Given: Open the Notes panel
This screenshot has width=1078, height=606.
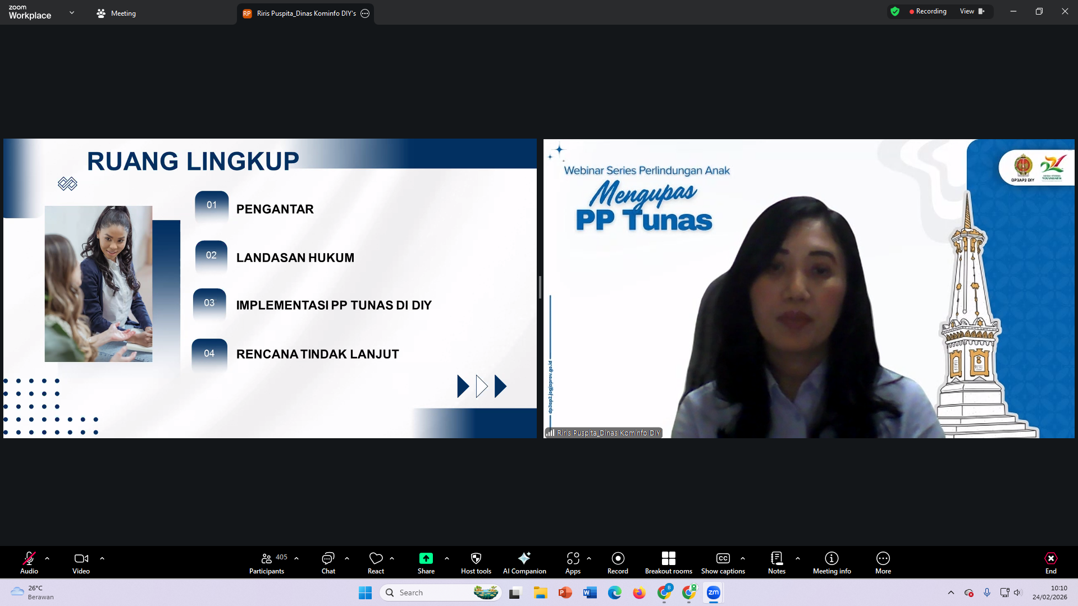Looking at the screenshot, I should click(x=776, y=562).
